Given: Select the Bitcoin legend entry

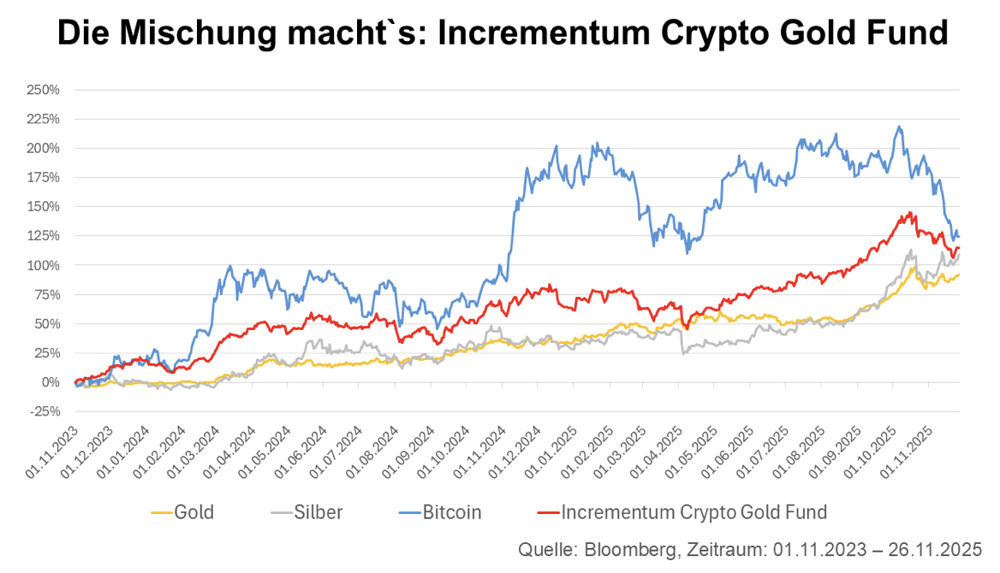Looking at the screenshot, I should 451,512.
